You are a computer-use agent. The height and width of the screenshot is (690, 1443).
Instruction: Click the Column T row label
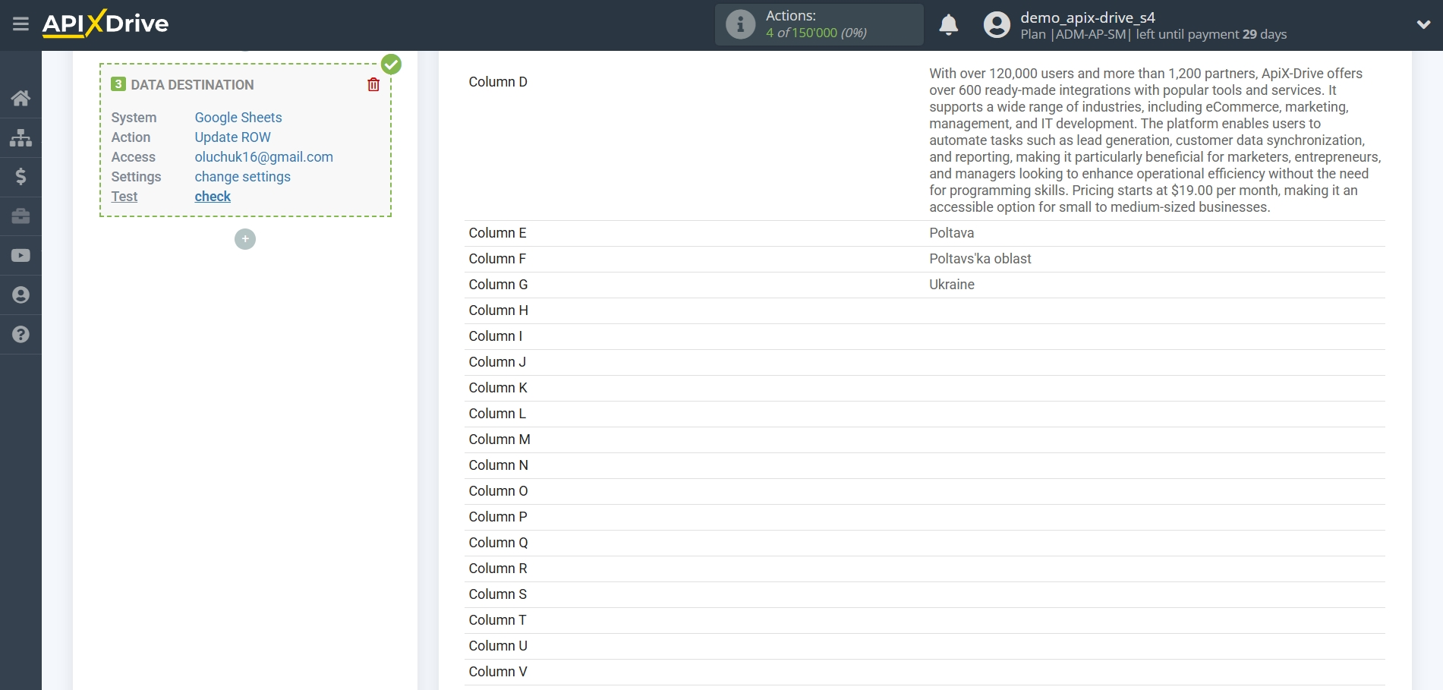point(498,620)
